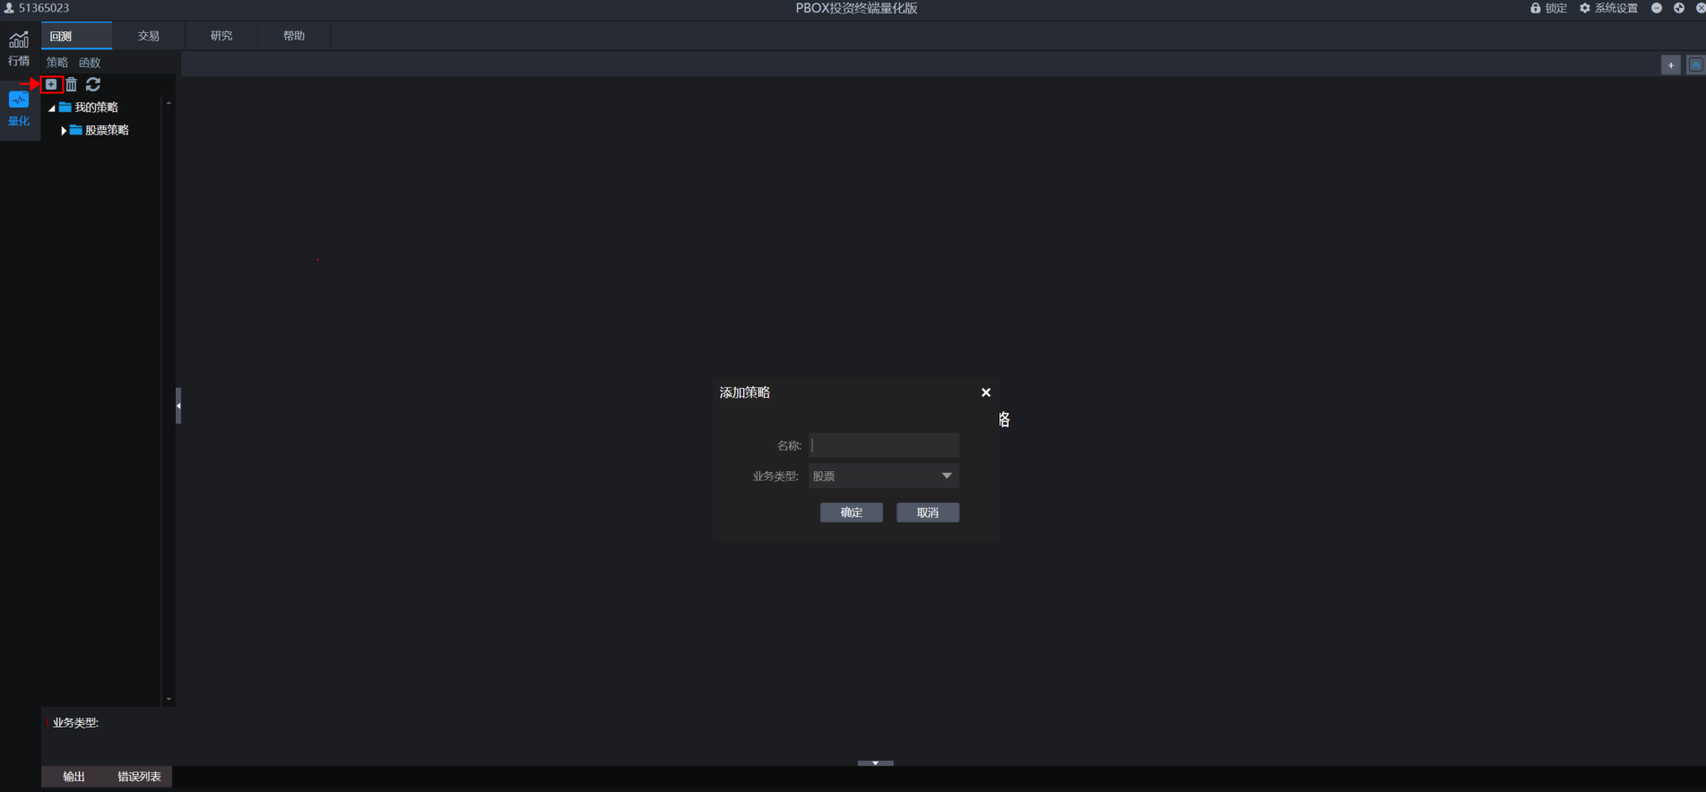Click the 取消 cancel button
1706x792 pixels.
927,512
